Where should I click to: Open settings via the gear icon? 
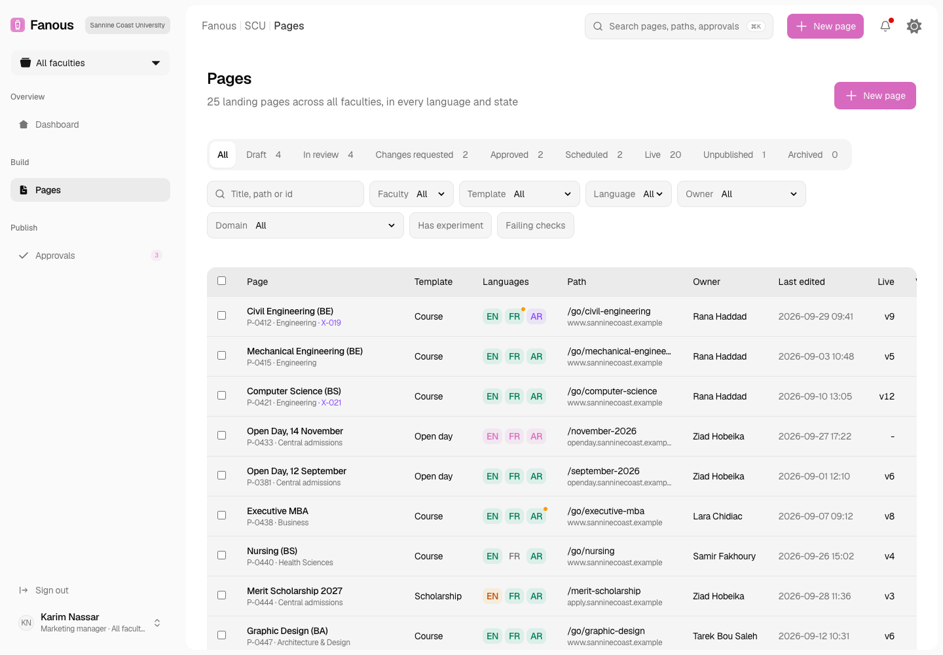pos(914,26)
